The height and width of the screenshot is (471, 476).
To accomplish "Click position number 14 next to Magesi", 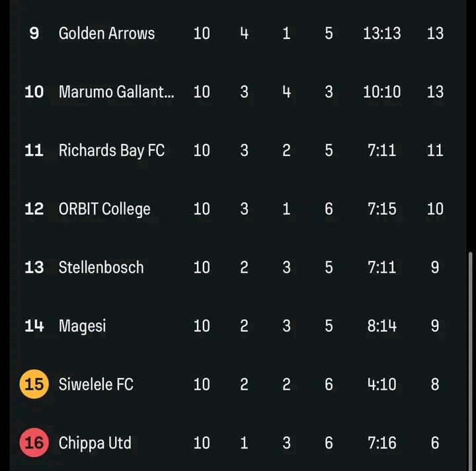I will click(34, 326).
